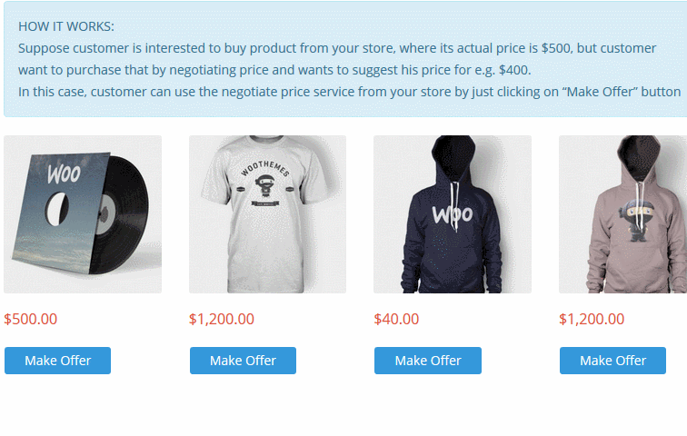Click Make Offer under the $40.00 hoodie
The height and width of the screenshot is (436, 687).
[x=428, y=361]
